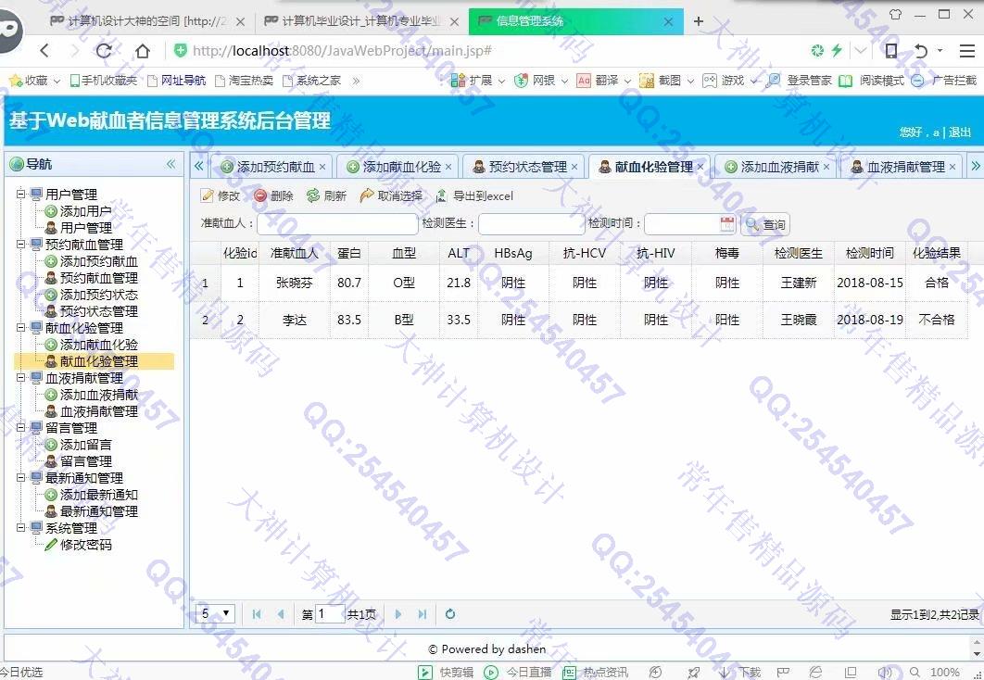Collapse the 血液捐献管理 tree node

[20, 378]
